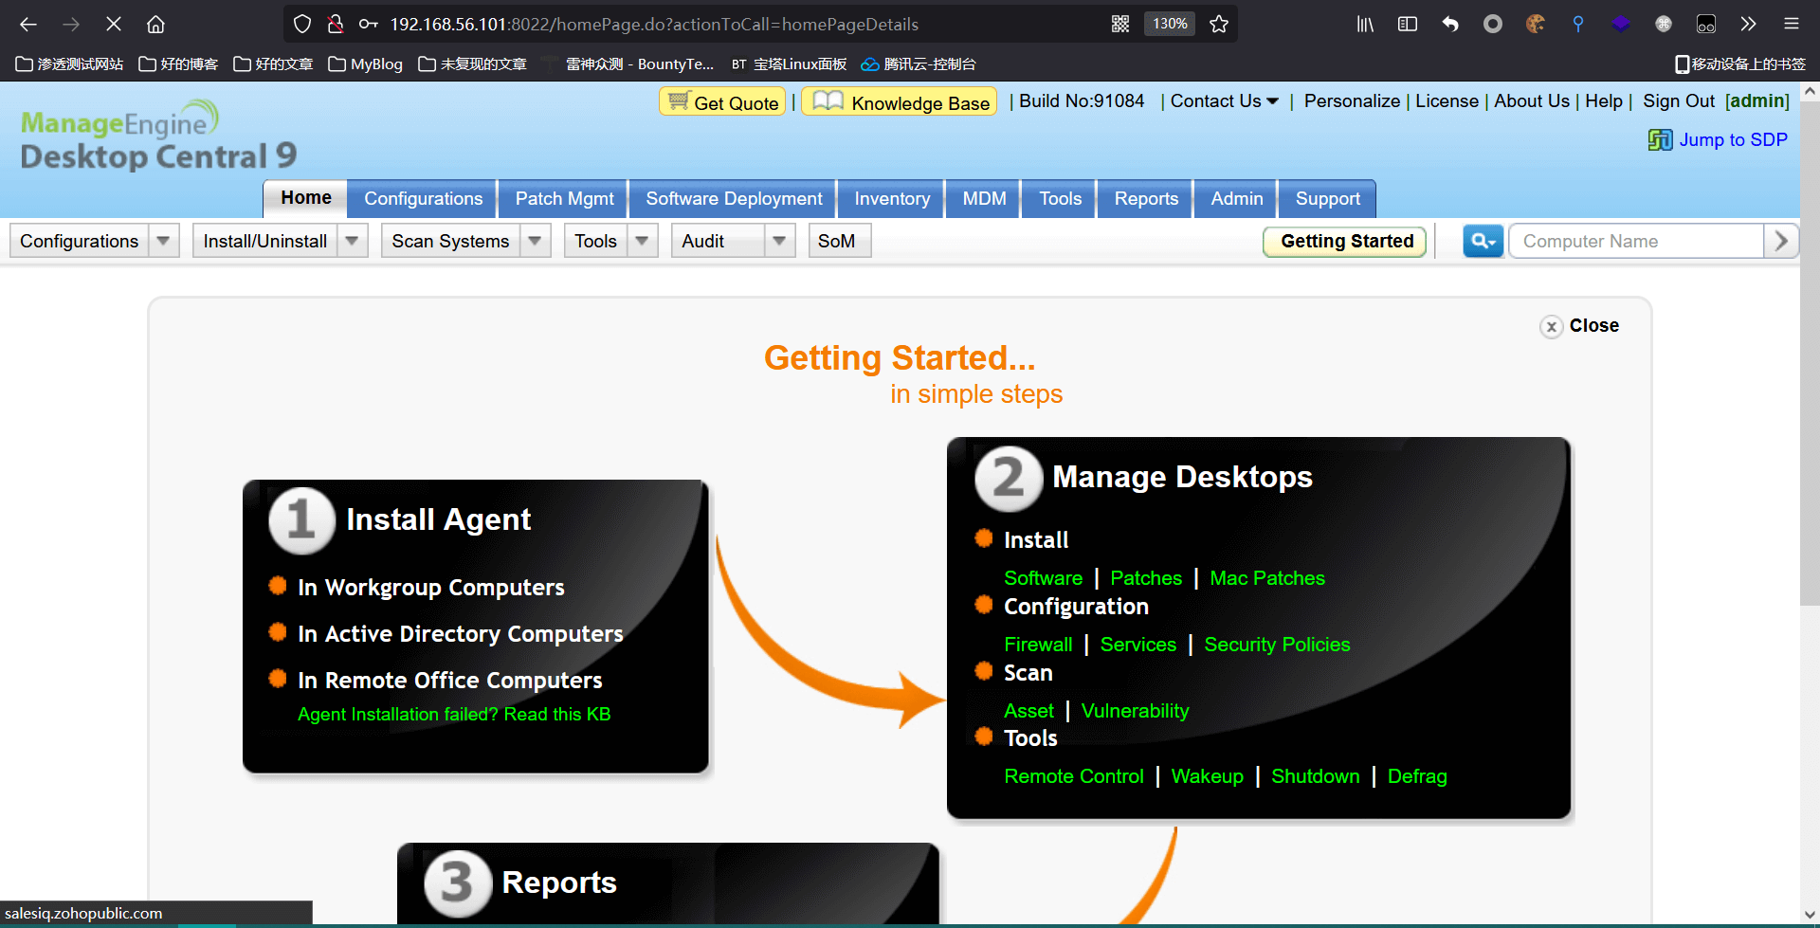Click the Mac Patches link

tap(1267, 578)
